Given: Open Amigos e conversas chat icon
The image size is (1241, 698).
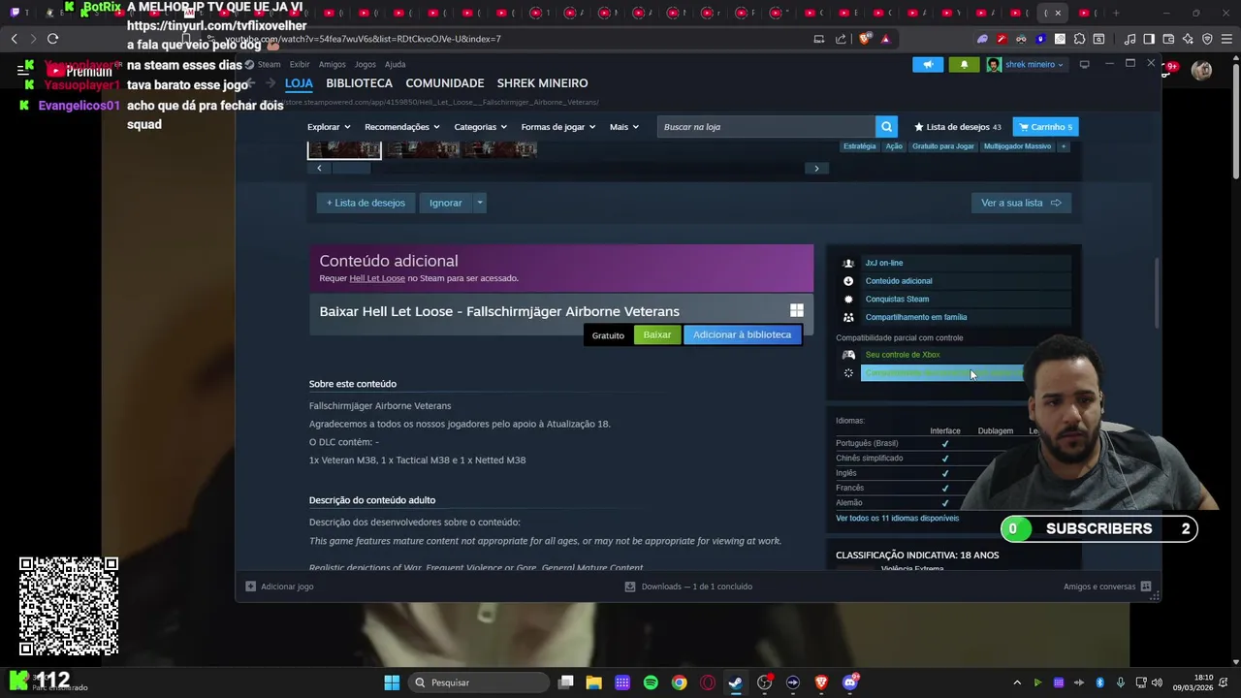Looking at the screenshot, I should 1146,587.
